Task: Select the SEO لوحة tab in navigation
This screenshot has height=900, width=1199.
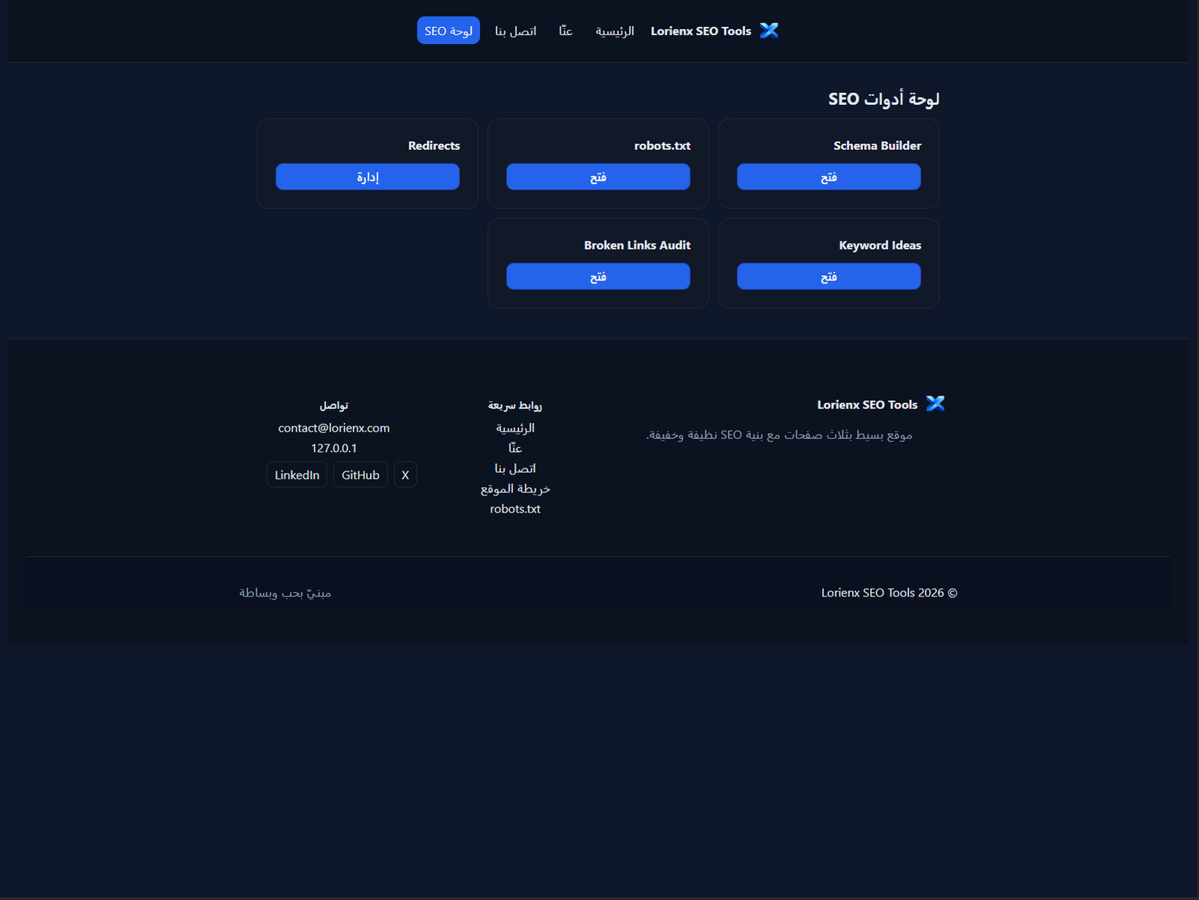Action: pos(448,31)
